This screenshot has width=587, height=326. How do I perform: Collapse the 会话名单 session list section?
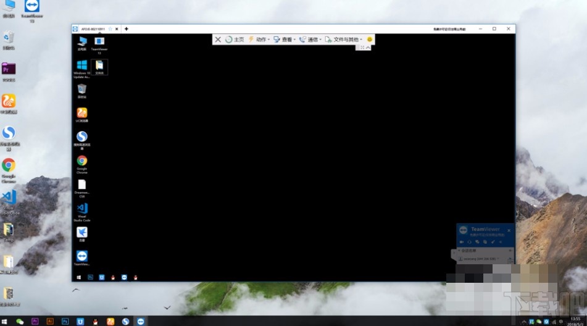point(460,251)
